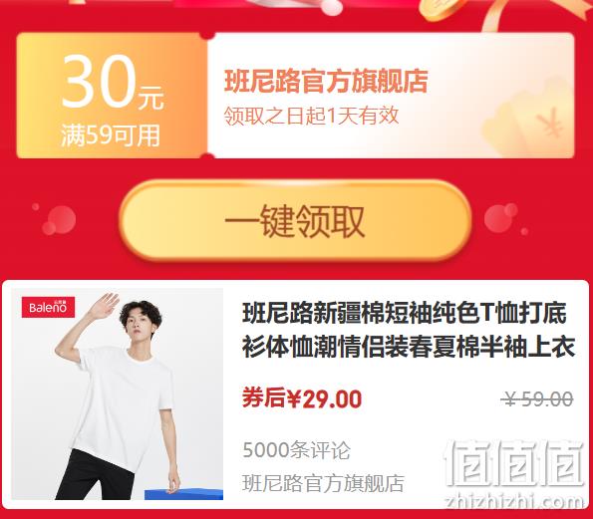Image resolution: width=593 pixels, height=519 pixels.
Task: Tap the 值值值 watermark logo
Action: click(513, 463)
